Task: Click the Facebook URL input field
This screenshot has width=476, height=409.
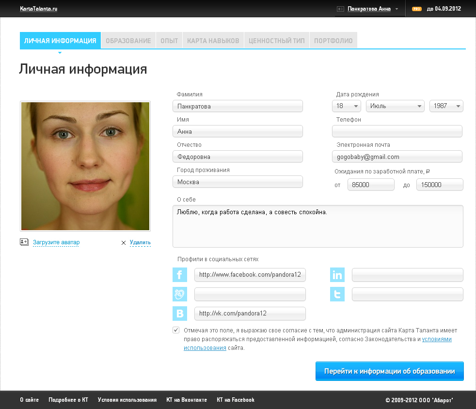Action: point(250,275)
